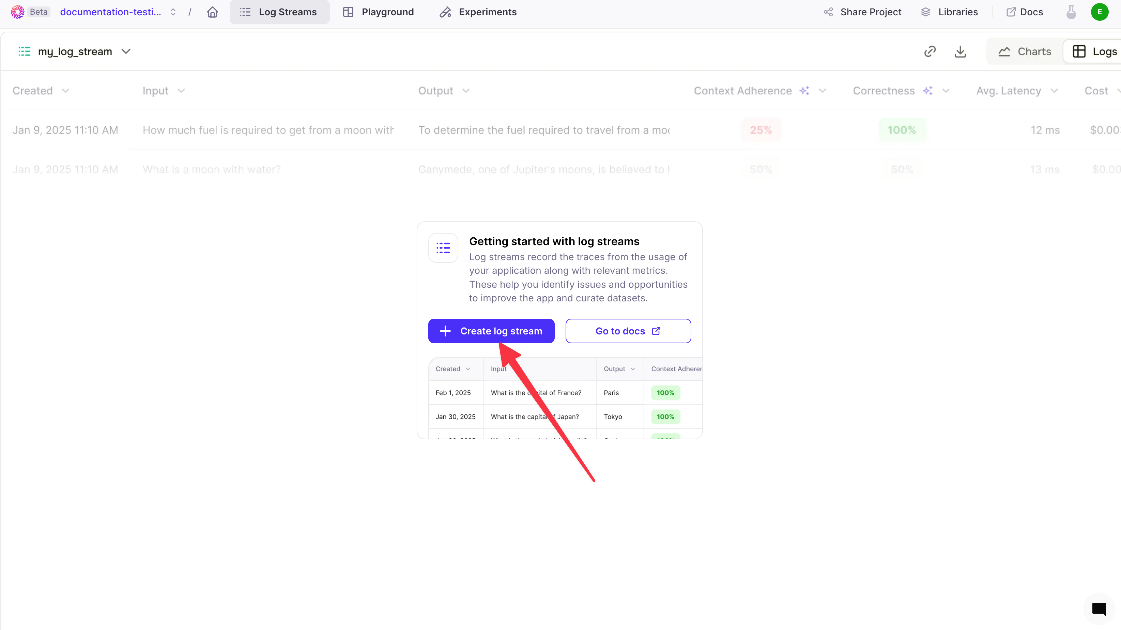Select the fuel question log row

[x=560, y=130]
